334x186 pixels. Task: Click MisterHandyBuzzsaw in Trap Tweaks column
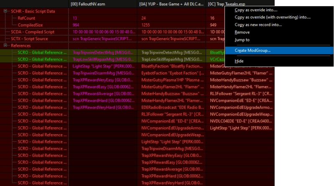click(241, 80)
